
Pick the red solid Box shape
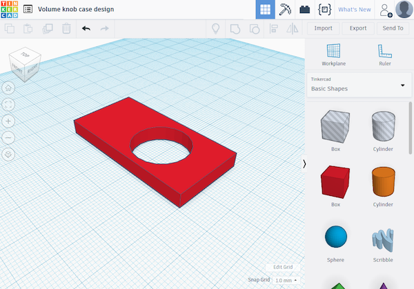(335, 183)
